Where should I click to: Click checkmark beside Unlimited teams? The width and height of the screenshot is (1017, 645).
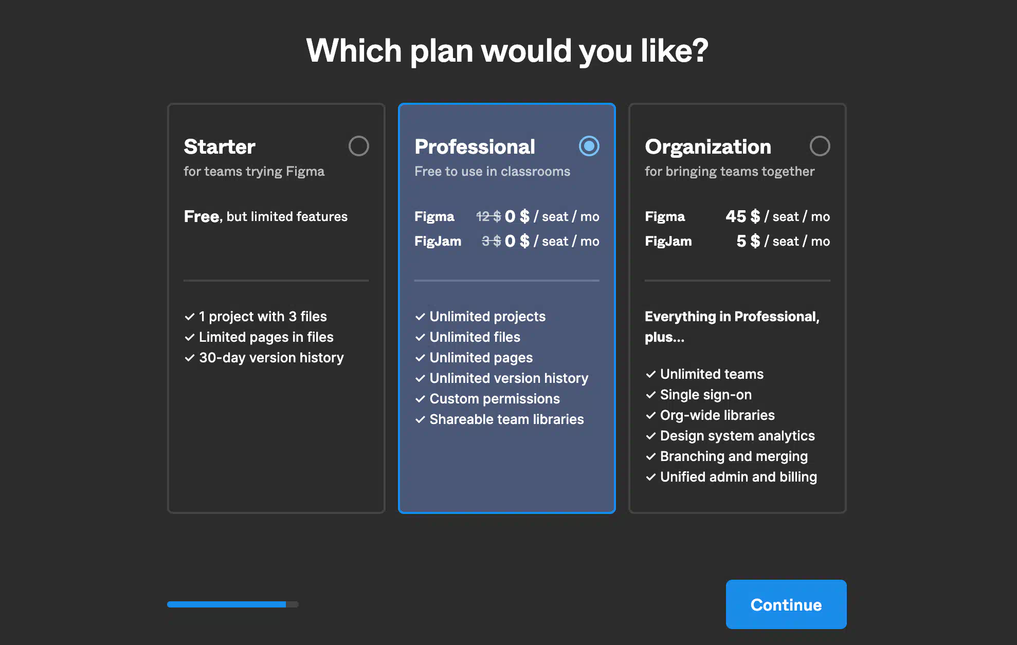point(650,374)
